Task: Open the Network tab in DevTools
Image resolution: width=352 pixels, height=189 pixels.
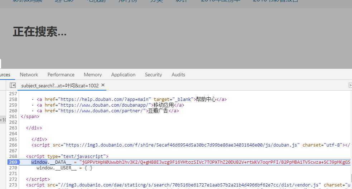Action: pyautogui.click(x=29, y=75)
